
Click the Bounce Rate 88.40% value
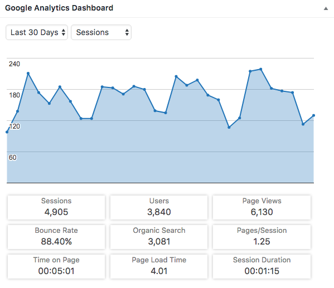[56, 242]
